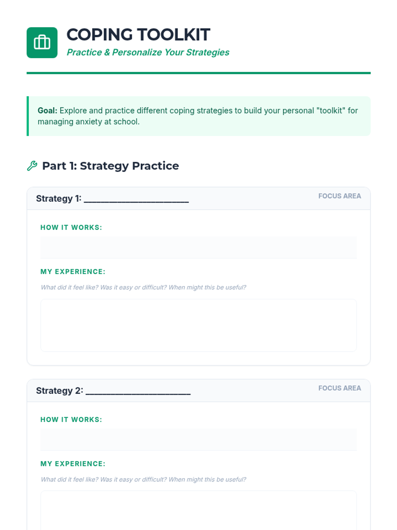Click Strategy 2 My Experience text box
397x530 pixels.
coord(198,510)
